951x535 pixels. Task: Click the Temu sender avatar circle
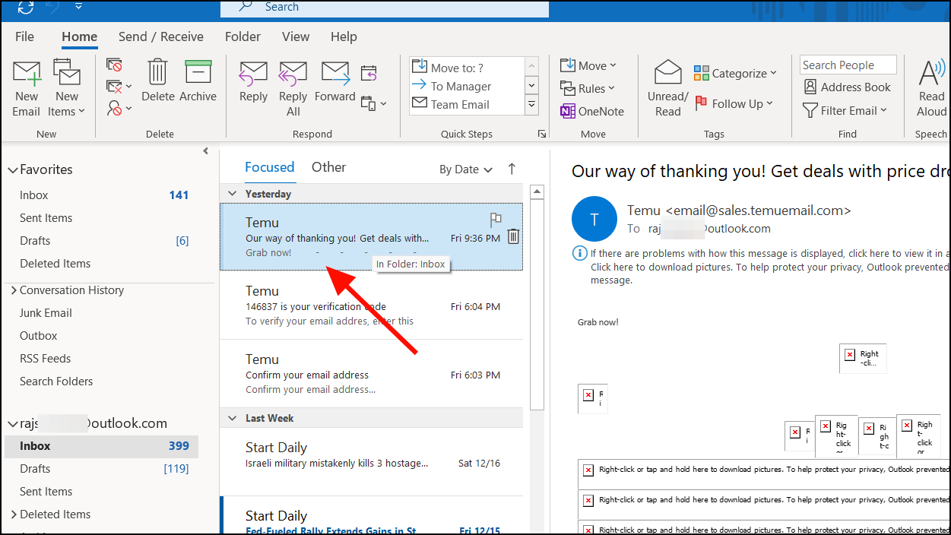tap(594, 219)
